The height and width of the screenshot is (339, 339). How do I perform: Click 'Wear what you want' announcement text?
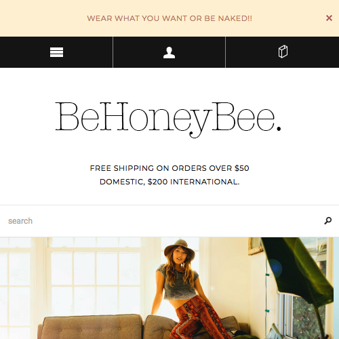coord(169,18)
